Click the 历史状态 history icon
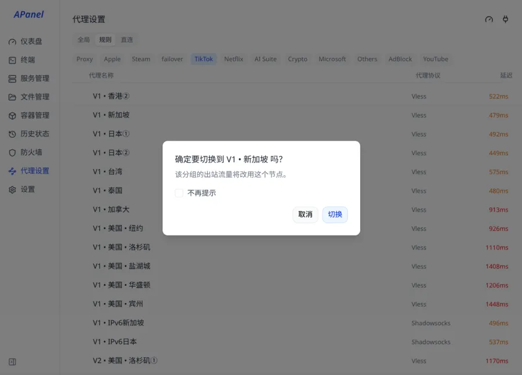Screen dimensions: 522x375 pos(12,134)
